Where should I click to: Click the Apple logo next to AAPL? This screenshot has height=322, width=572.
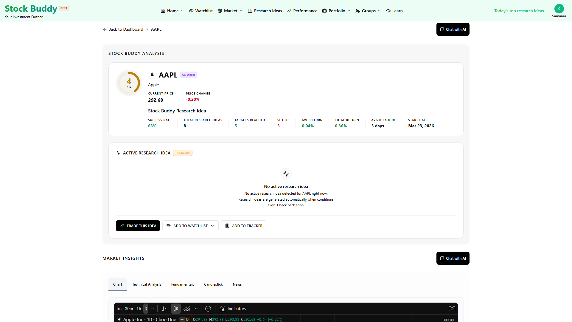(152, 75)
